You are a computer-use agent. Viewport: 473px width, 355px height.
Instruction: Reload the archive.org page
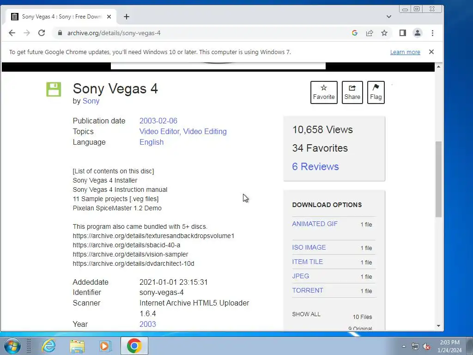tap(42, 33)
